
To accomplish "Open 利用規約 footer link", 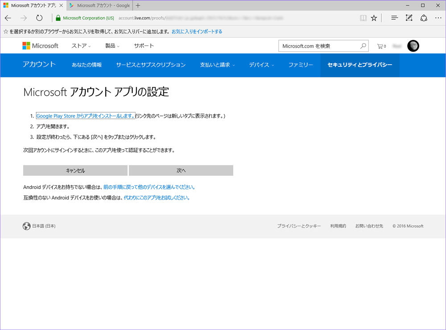I will pyautogui.click(x=338, y=226).
